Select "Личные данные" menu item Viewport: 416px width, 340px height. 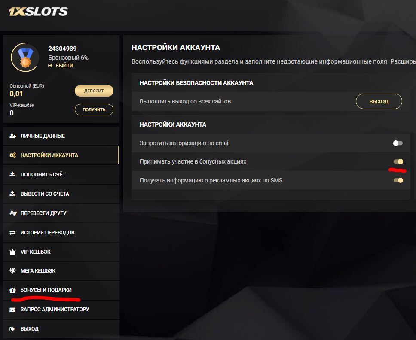43,136
